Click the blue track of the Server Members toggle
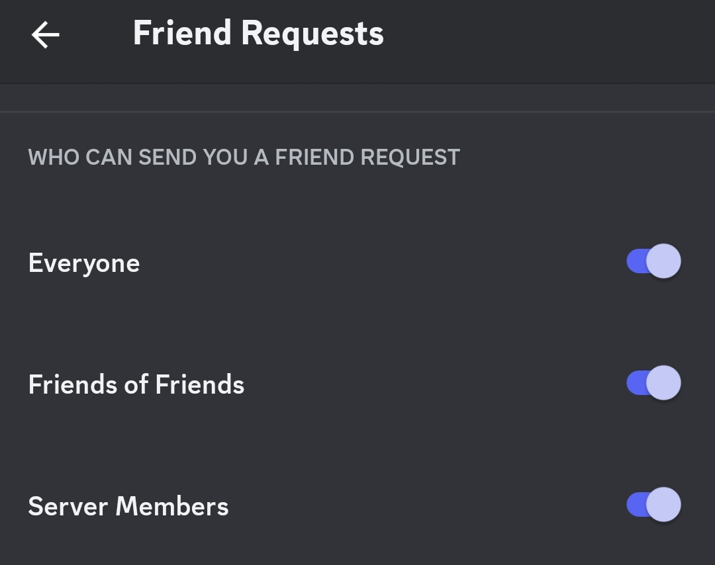The height and width of the screenshot is (565, 715). 637,504
